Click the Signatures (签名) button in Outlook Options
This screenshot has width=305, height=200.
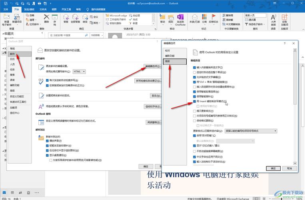point(155,96)
